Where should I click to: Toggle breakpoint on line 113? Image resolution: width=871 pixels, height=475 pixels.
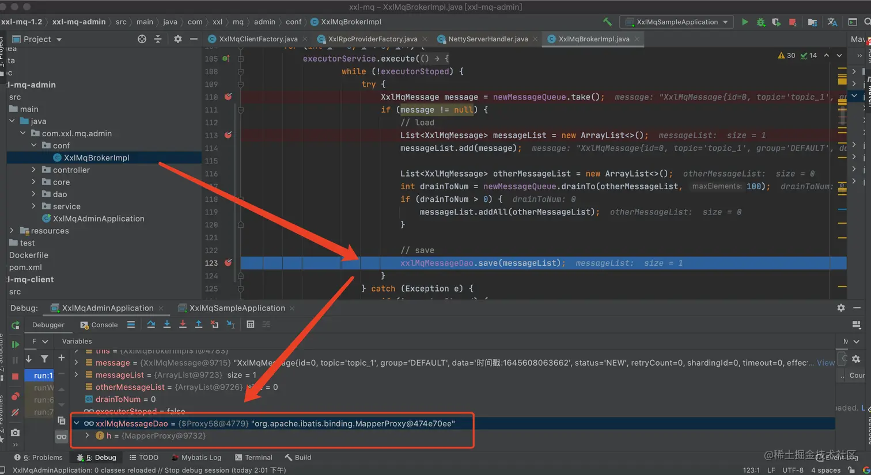coord(228,135)
